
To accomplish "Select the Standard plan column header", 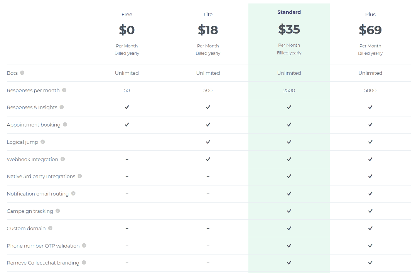I will coord(289,12).
